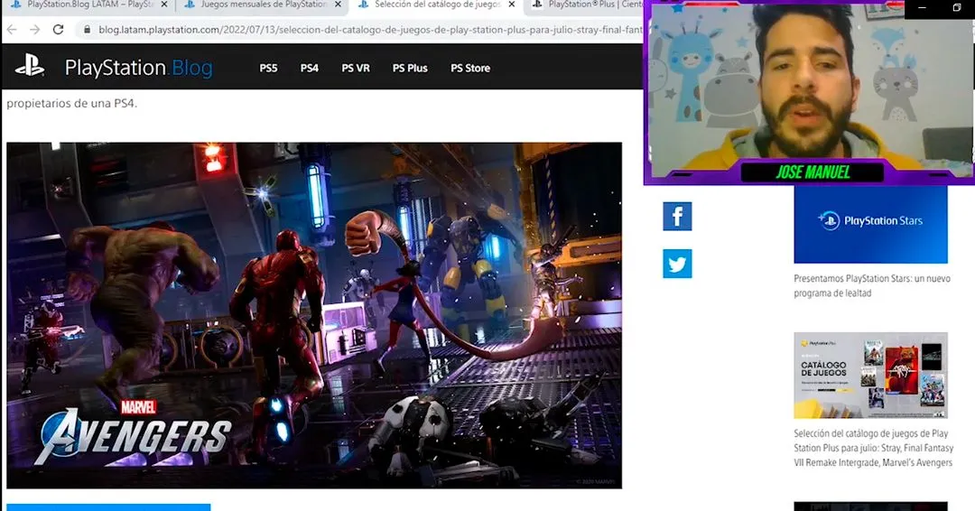Open PlayStation Stars sidebar thumbnail

click(x=870, y=224)
